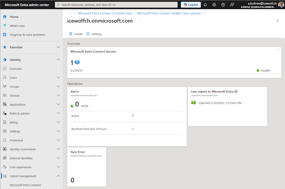Expand the Devices chevron
Image resolution: width=285 pixels, height=189 pixels.
pyautogui.click(x=58, y=95)
